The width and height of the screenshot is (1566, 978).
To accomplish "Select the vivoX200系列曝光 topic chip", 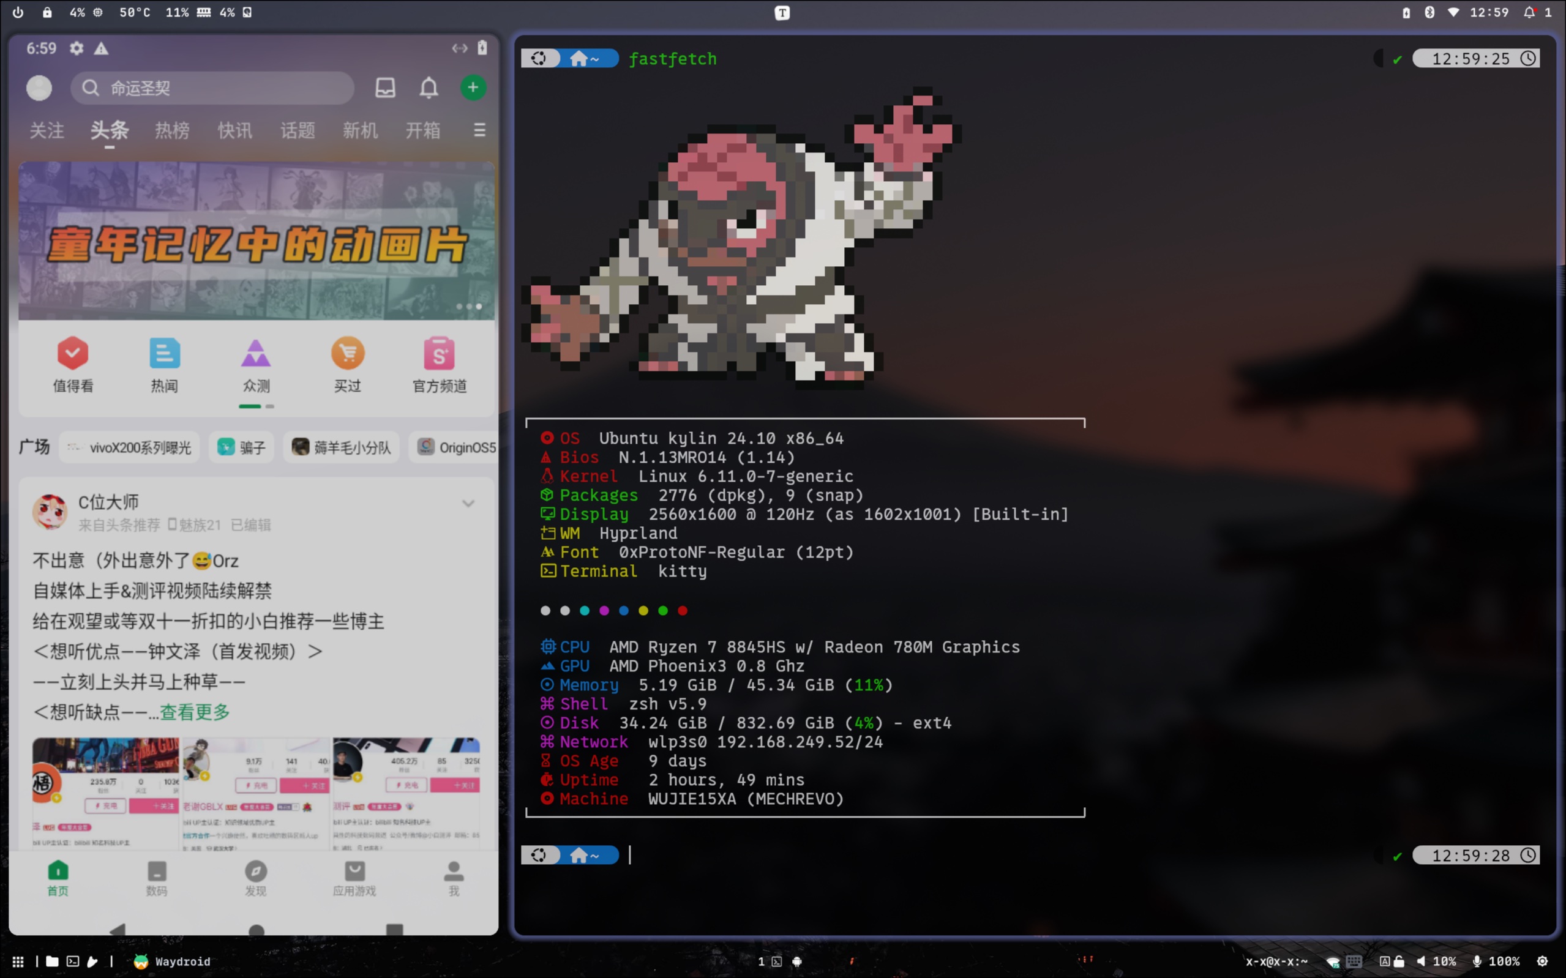I will [x=129, y=447].
